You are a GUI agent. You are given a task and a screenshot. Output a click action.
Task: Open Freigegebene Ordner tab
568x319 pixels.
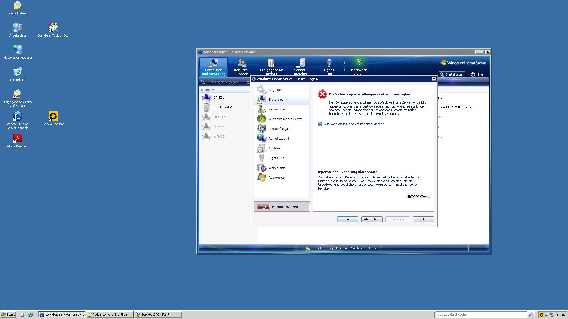[271, 67]
